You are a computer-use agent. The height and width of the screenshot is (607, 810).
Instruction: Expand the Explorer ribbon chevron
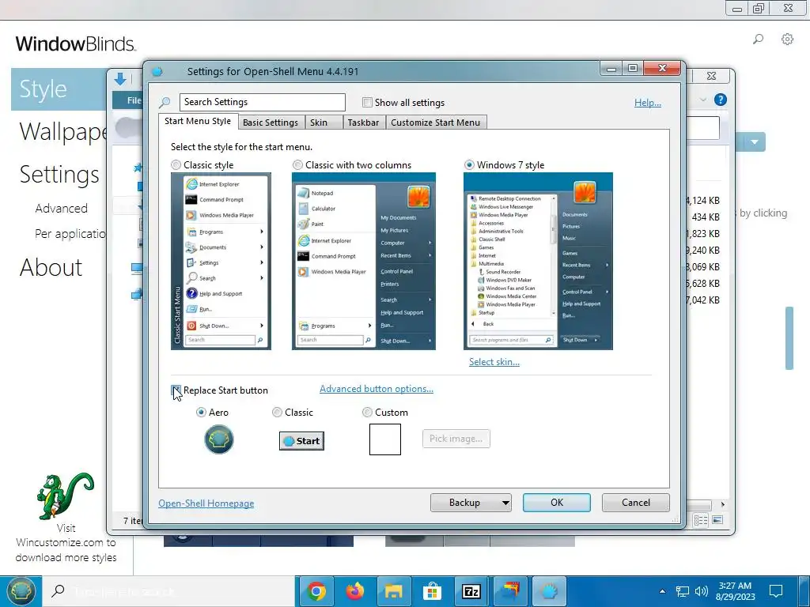pos(703,100)
